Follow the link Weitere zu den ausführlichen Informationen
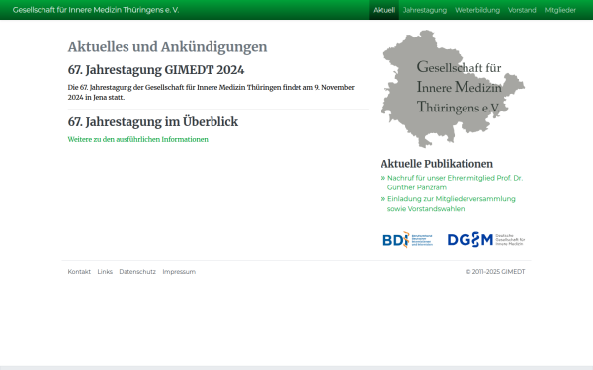Viewport: 593px width, 370px height. click(138, 139)
